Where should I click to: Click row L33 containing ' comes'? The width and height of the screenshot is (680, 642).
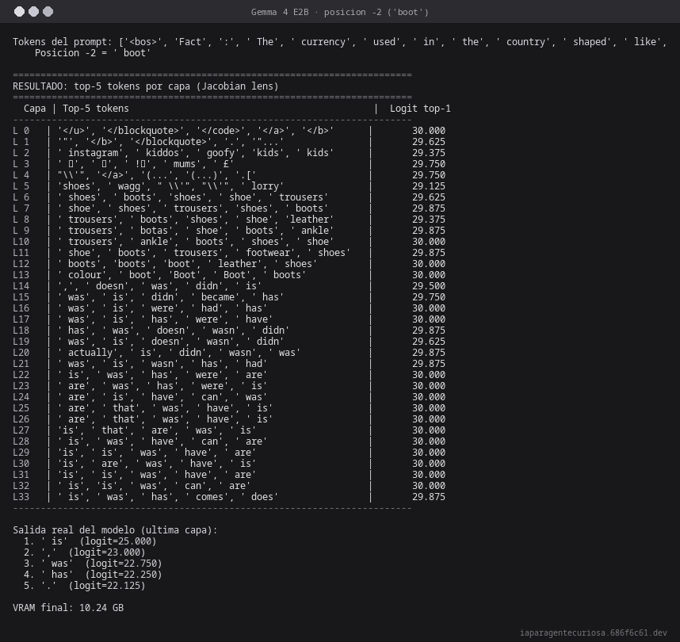pos(229,497)
